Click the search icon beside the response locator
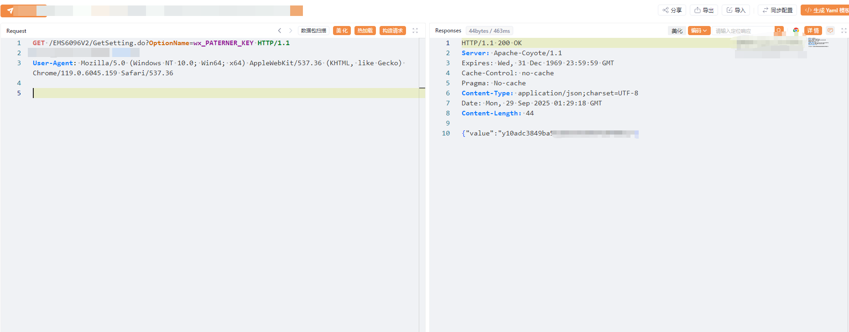 click(779, 31)
